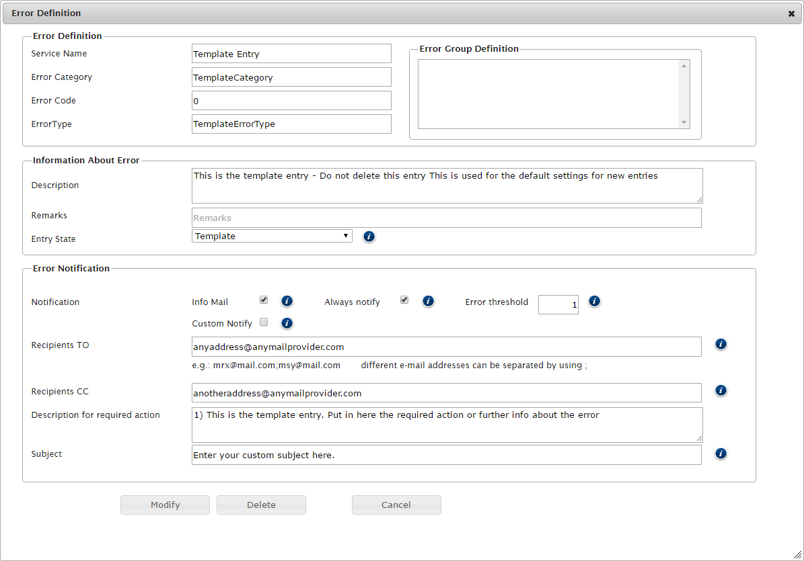
Task: Click info icon for Recipients CC field
Action: 721,390
